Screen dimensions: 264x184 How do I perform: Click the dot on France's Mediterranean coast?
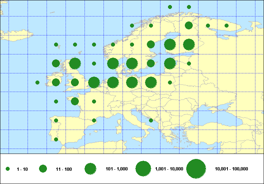[x=94, y=120]
